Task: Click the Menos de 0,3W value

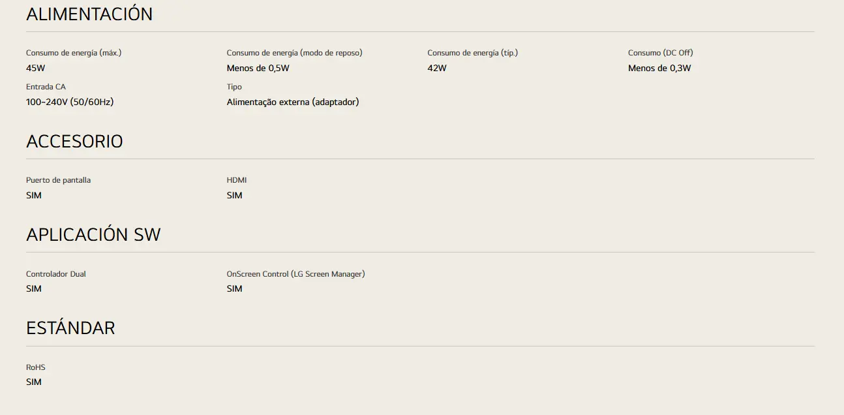Action: pos(659,68)
